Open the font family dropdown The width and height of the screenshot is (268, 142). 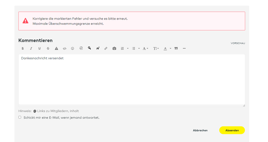coord(145,48)
